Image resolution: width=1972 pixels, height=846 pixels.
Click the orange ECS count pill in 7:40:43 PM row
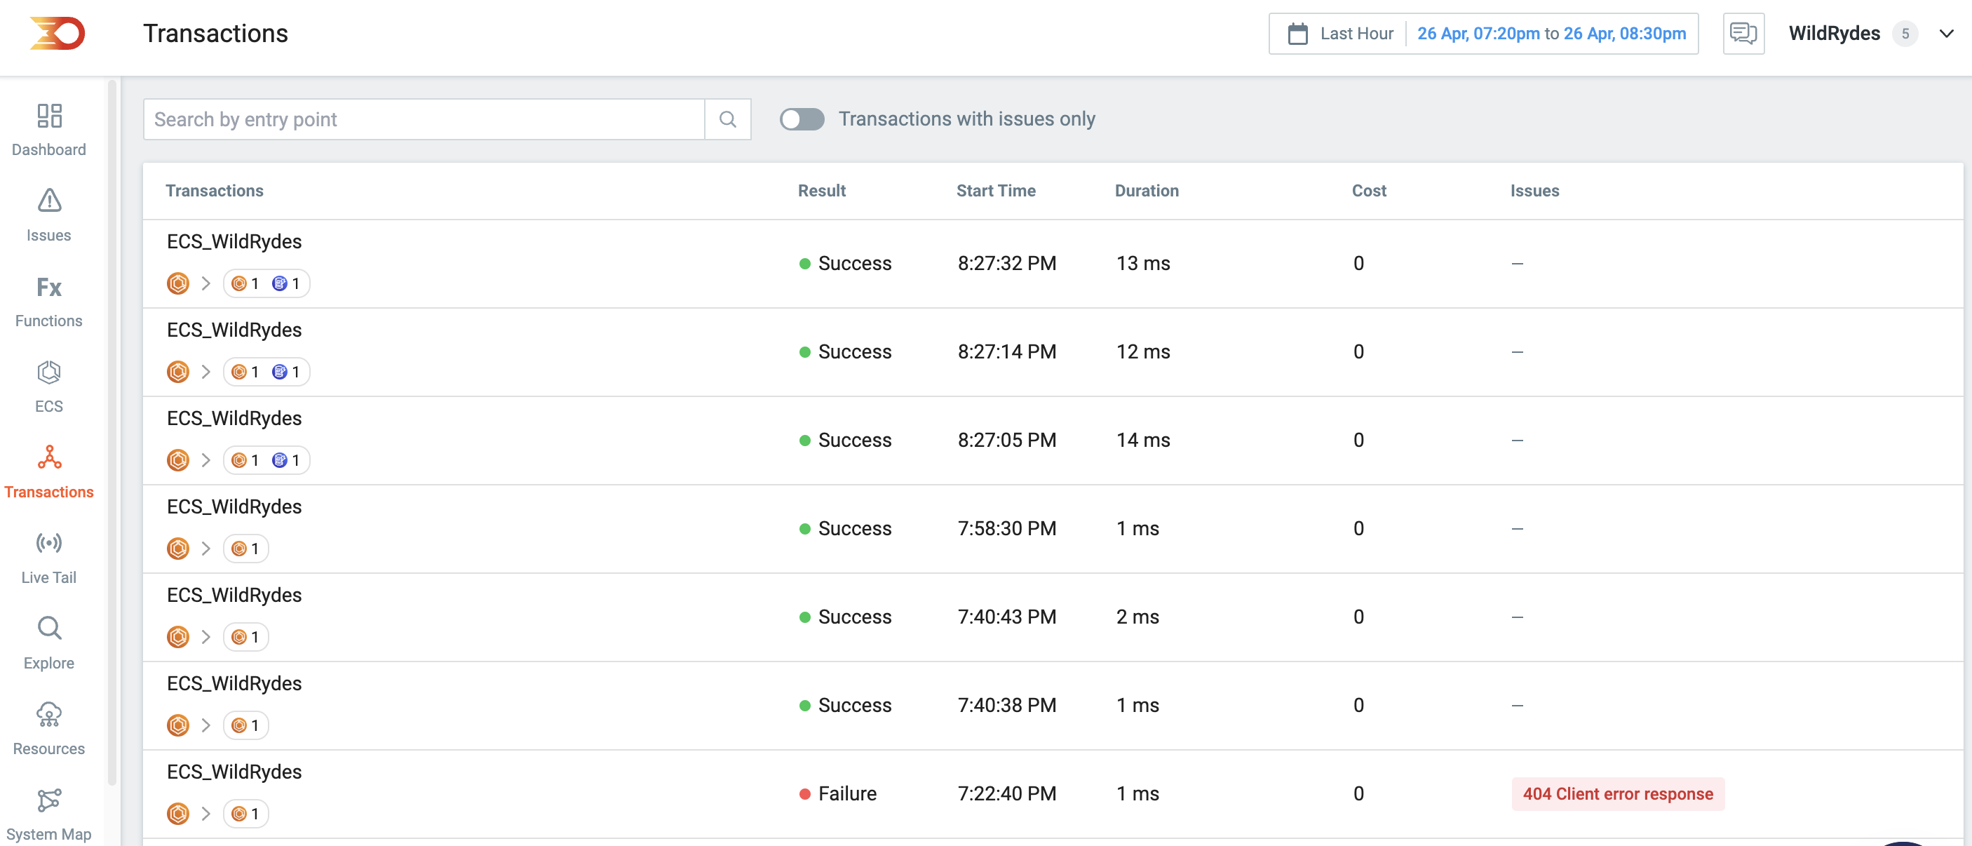pyautogui.click(x=245, y=637)
